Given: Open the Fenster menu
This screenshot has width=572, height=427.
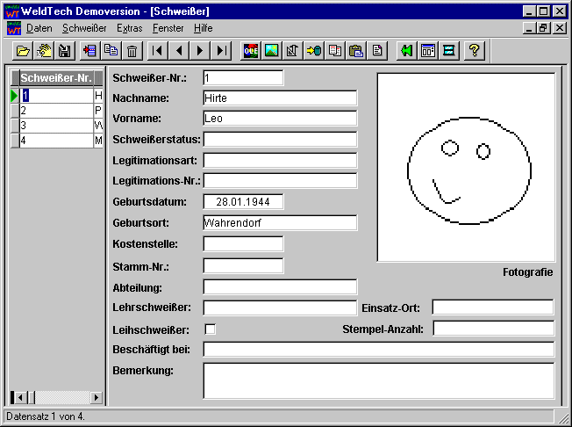Looking at the screenshot, I should (x=168, y=28).
